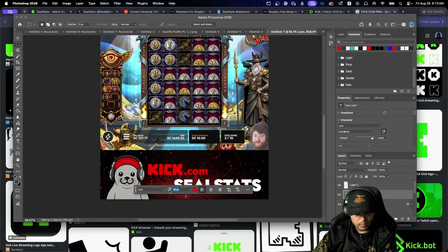Toggle visibility of Layer 2
Screen dimensions: 448x252
coord(339,185)
